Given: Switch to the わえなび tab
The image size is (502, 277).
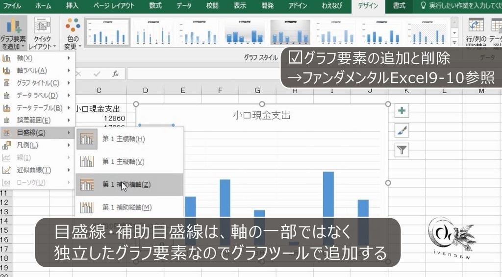Looking at the screenshot, I should click(332, 6).
